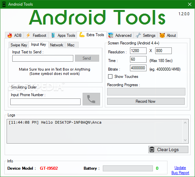Click the Android Tools title bar app icon
Image resolution: width=195 pixels, height=177 pixels.
coord(4,4)
